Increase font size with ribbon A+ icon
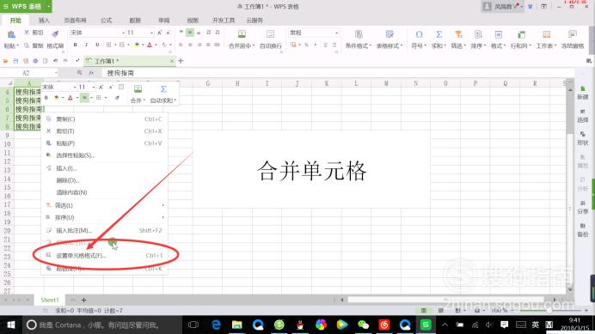 [x=160, y=33]
